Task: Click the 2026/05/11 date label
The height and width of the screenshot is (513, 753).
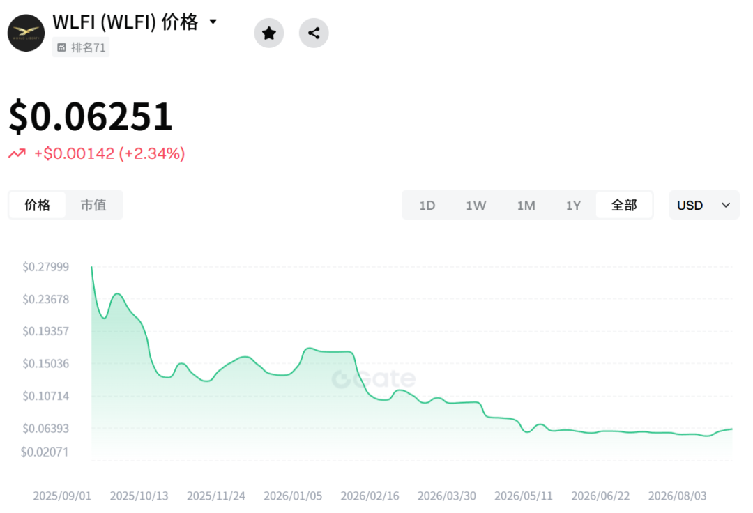Action: click(x=524, y=496)
